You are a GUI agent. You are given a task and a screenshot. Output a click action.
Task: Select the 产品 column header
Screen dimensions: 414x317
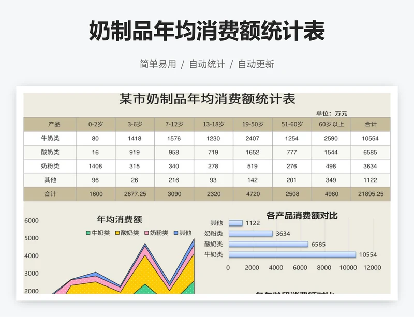50,124
